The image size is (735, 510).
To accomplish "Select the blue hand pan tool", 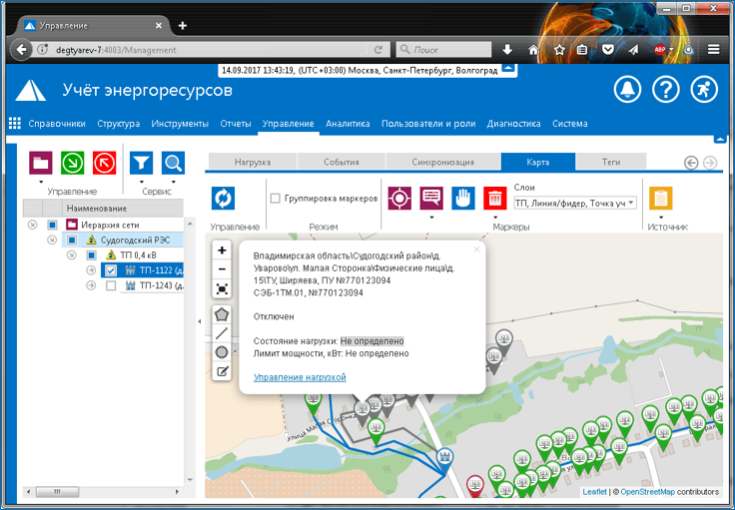I will click(x=463, y=198).
